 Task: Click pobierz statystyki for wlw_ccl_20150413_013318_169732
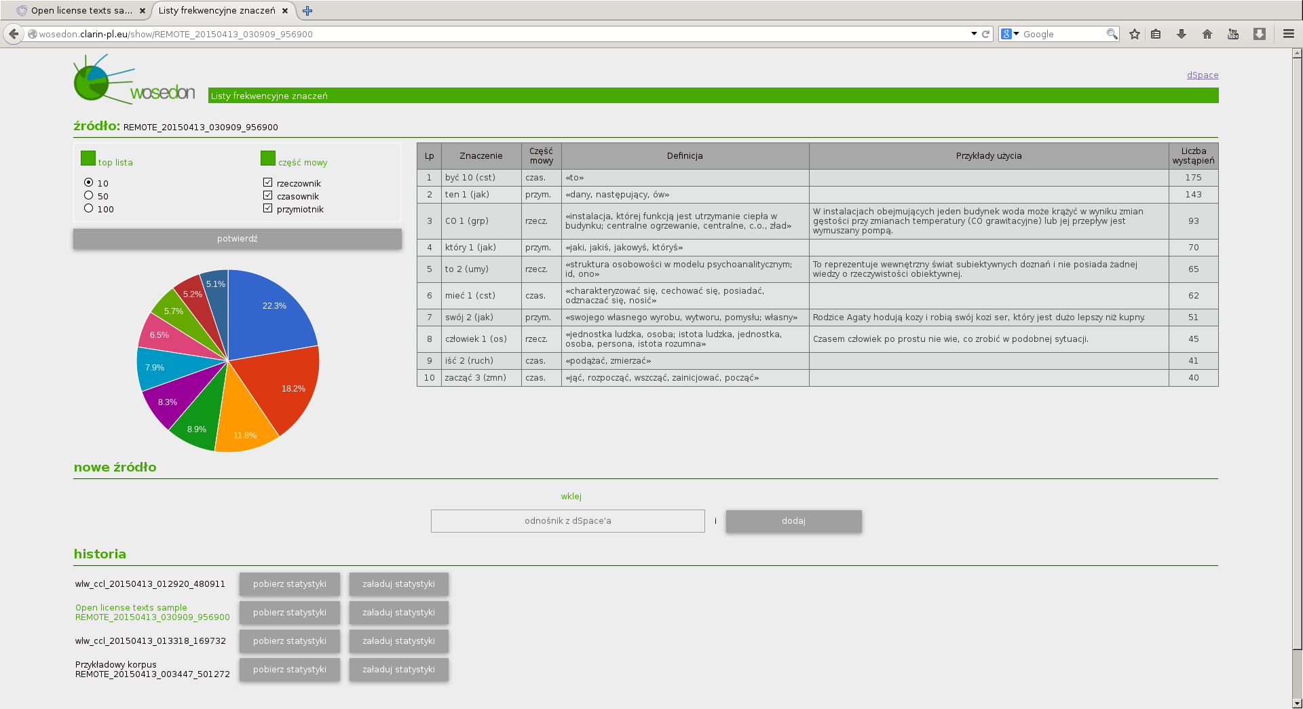pos(290,641)
